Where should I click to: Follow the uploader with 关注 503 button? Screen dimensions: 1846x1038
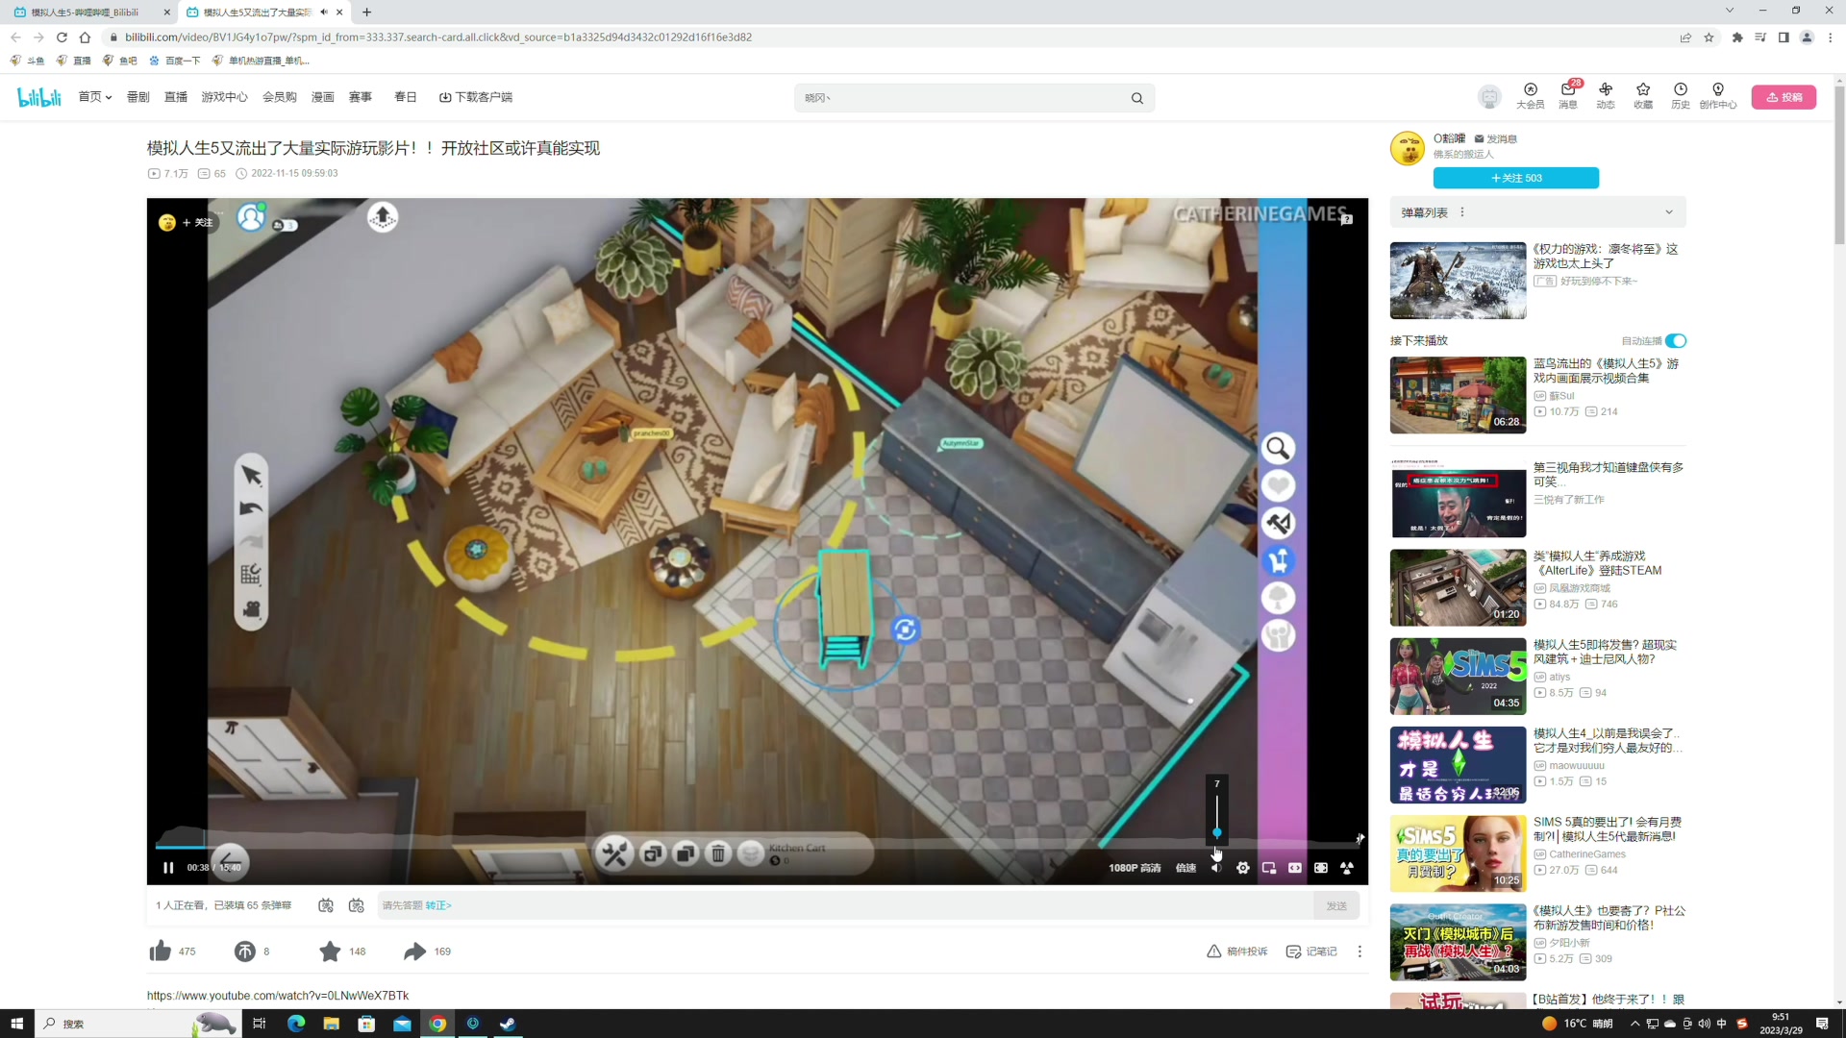pos(1516,178)
